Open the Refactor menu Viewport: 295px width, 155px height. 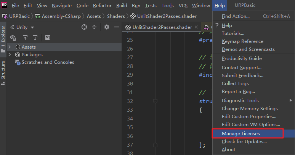(102, 6)
